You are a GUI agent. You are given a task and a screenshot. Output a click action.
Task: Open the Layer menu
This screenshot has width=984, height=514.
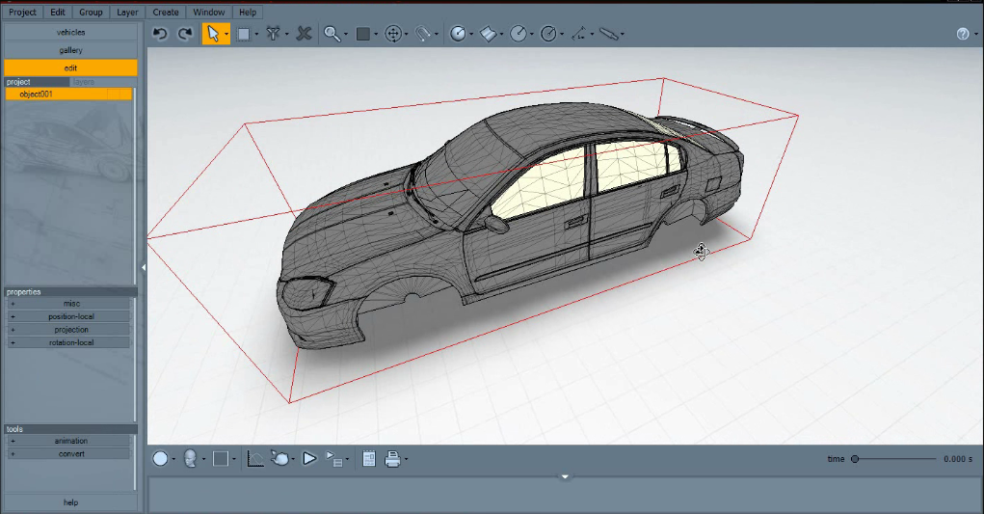point(127,12)
